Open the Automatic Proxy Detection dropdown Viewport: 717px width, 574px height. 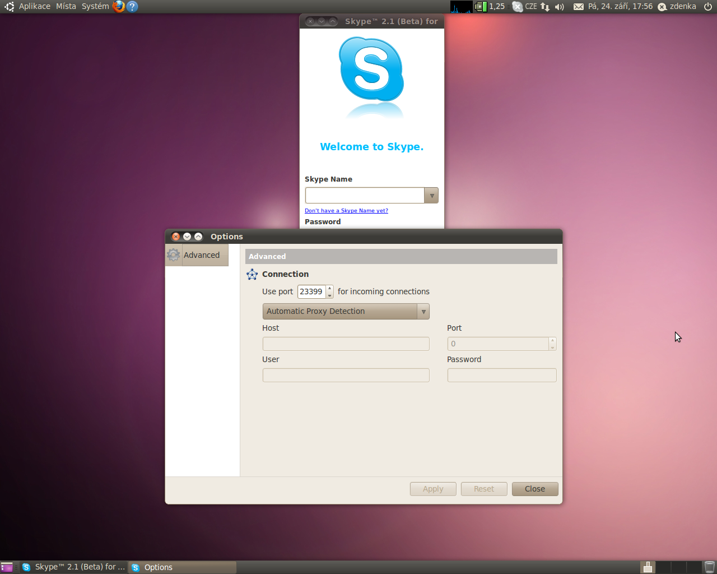tap(346, 311)
